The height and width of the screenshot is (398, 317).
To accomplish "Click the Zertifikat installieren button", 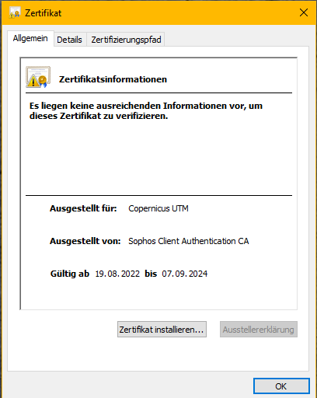I will click(x=162, y=330).
